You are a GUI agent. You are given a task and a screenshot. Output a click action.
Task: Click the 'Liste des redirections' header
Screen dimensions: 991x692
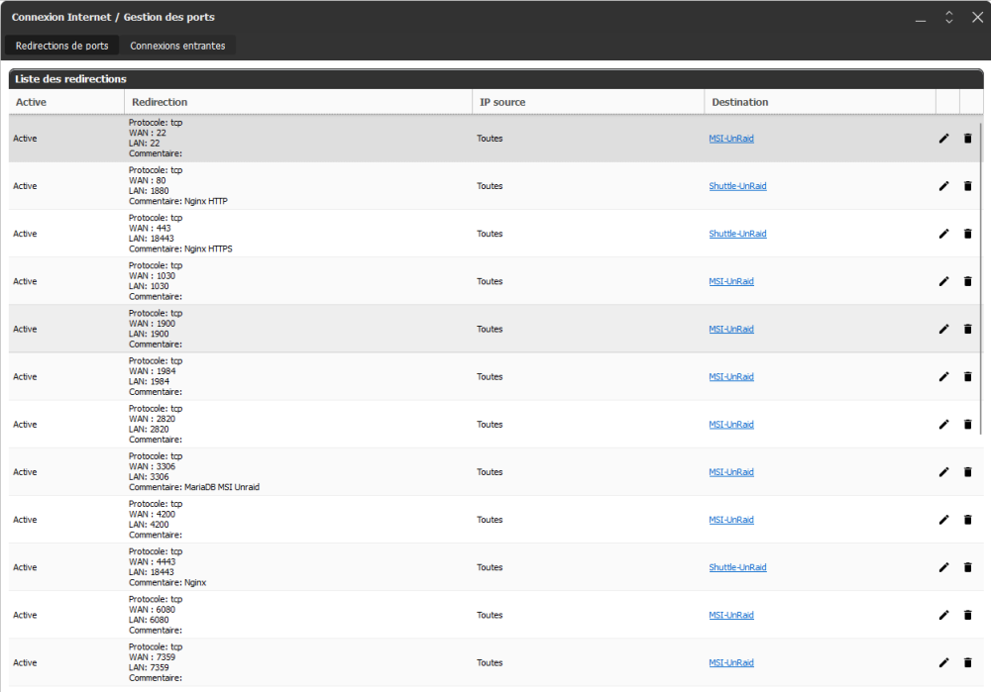pos(496,79)
